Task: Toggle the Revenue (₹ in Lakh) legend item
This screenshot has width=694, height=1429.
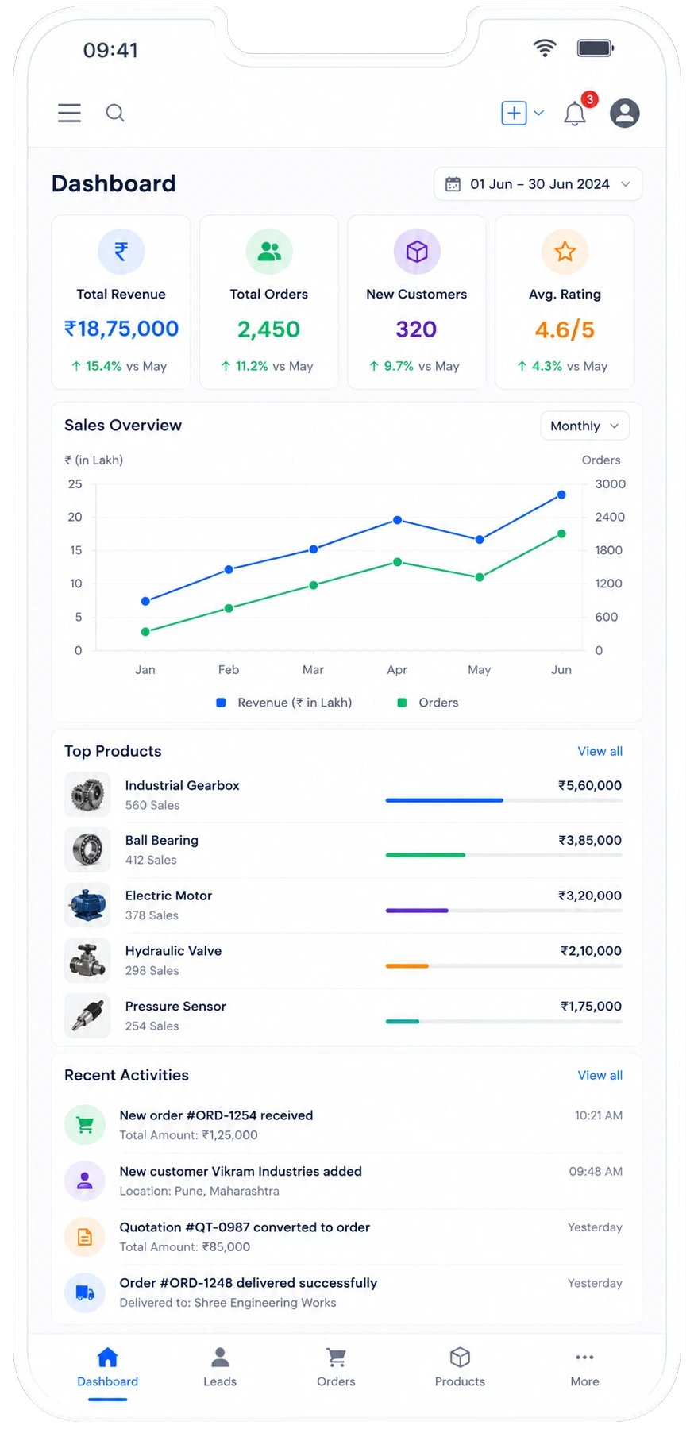Action: 284,703
